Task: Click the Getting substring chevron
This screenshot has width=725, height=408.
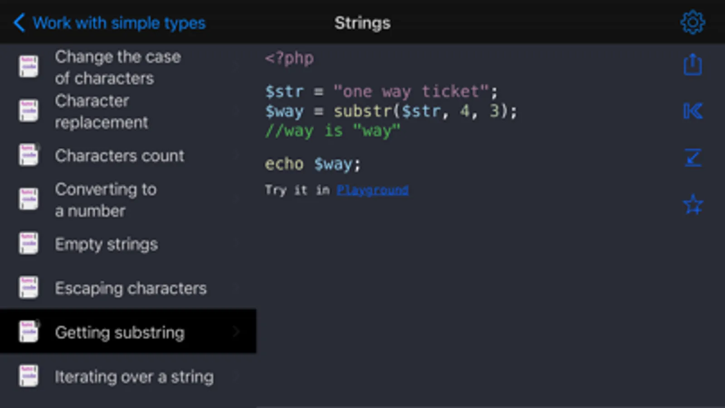Action: 236,332
